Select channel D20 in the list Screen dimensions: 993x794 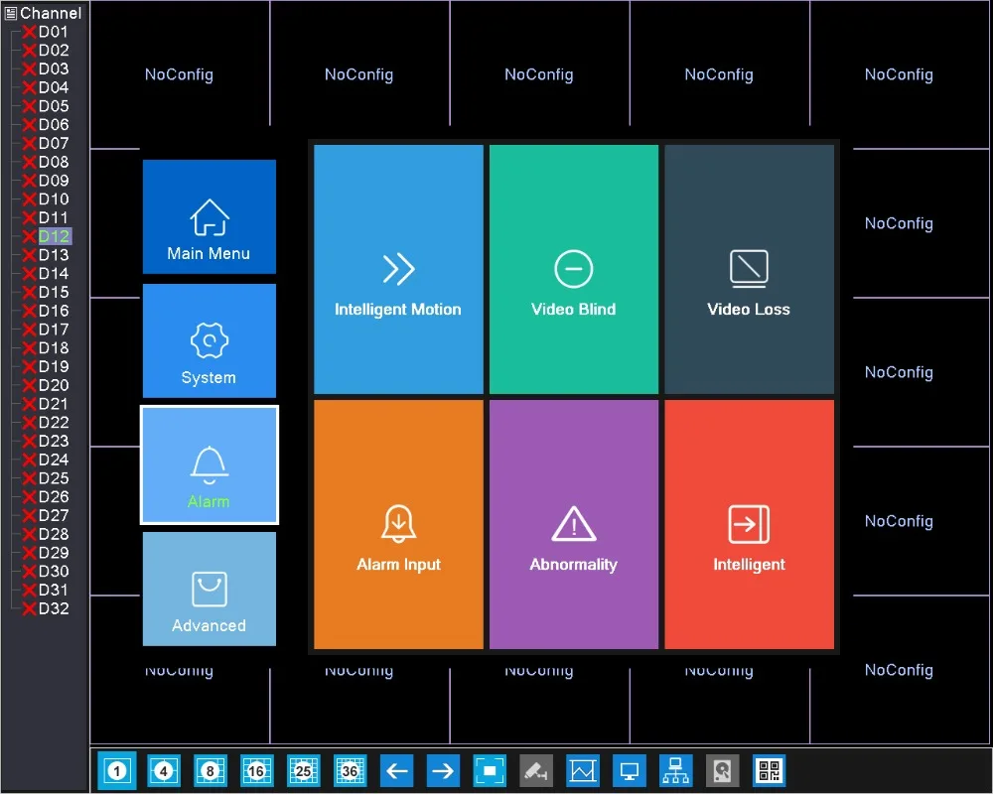pyautogui.click(x=54, y=385)
